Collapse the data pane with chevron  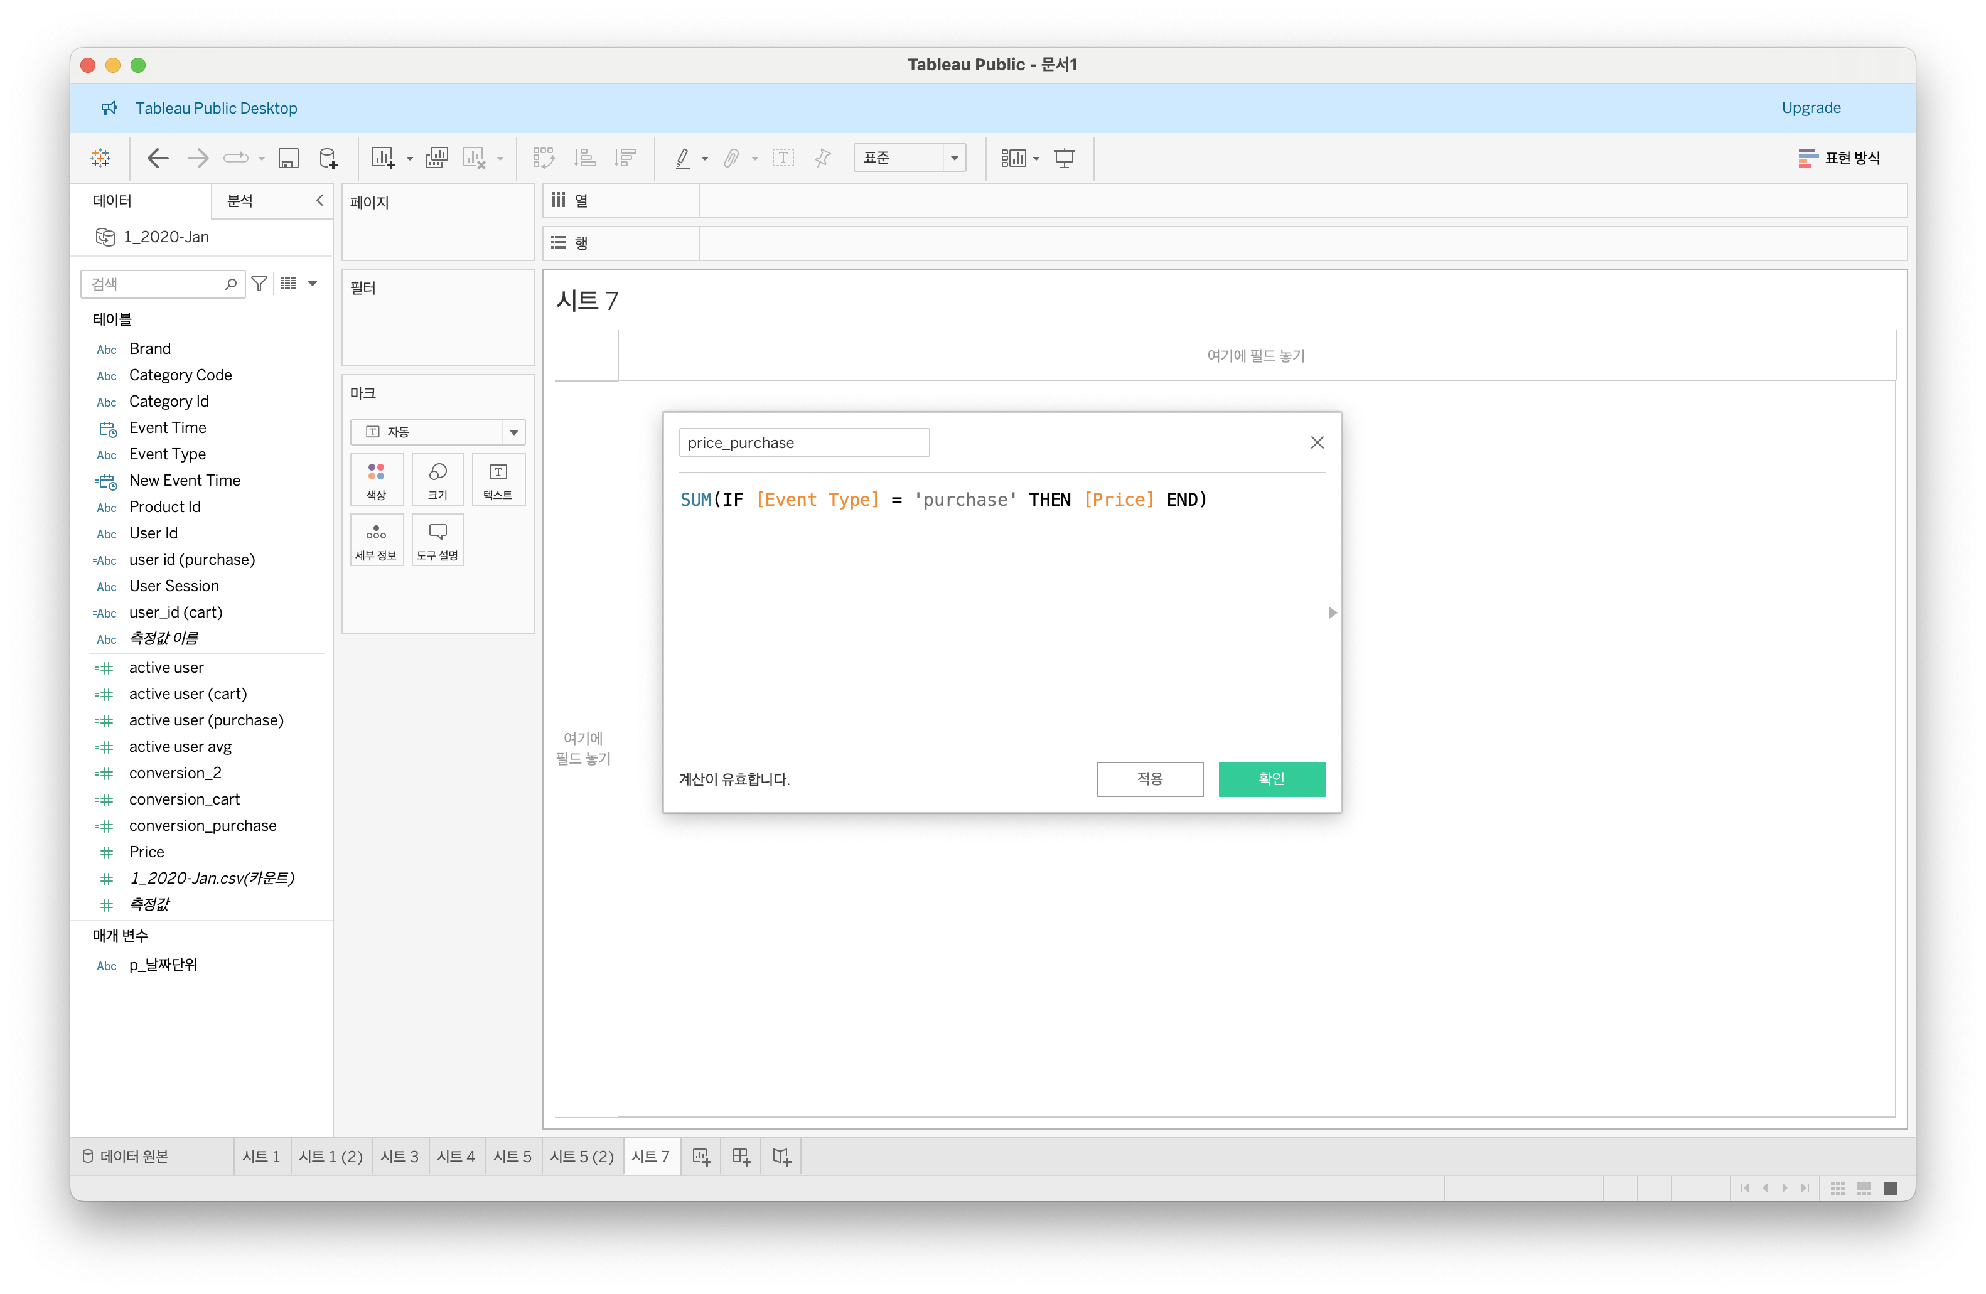pos(319,200)
